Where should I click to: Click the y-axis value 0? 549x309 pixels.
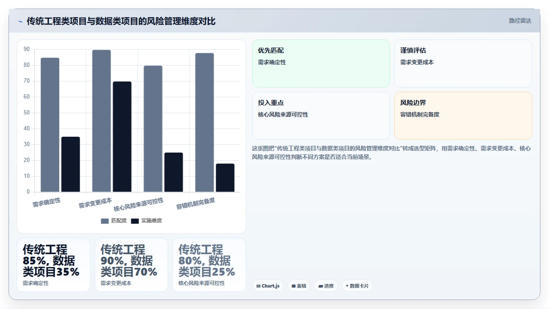(28, 192)
